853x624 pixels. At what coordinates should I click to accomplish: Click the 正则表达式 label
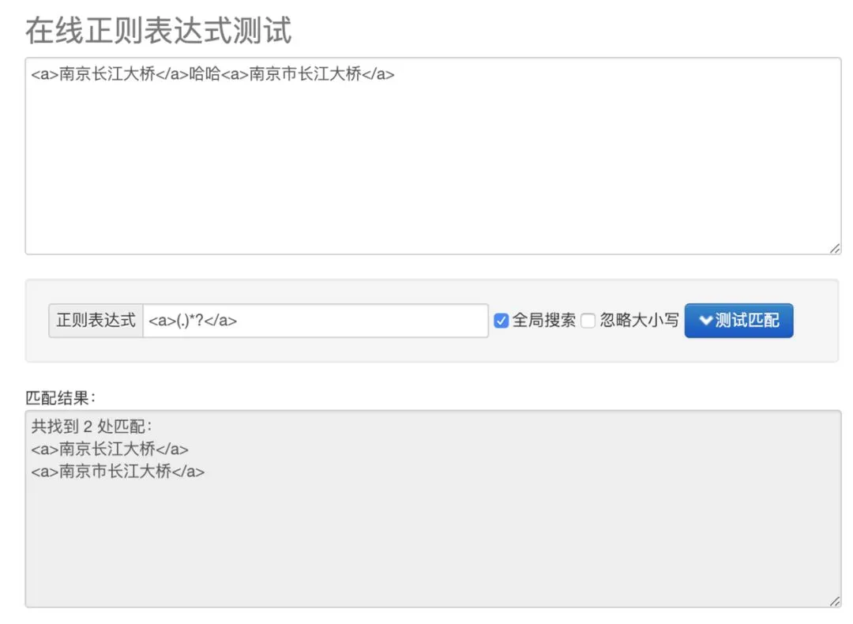pos(95,320)
